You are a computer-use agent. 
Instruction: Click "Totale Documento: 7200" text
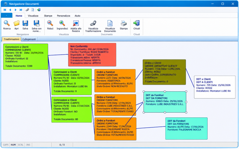coord(19,66)
